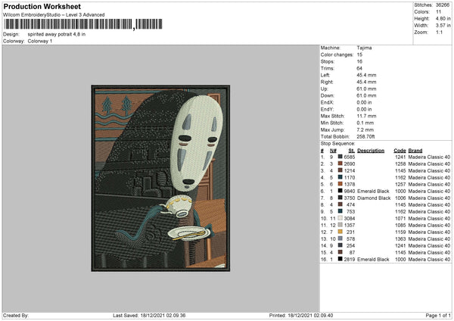The height and width of the screenshot is (321, 454).
Task: Click 'Page 1 of 1' footer text
Action: click(438, 316)
